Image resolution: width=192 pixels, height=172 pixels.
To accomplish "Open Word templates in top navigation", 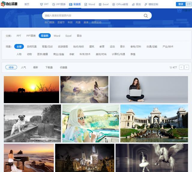I will [x=90, y=4].
